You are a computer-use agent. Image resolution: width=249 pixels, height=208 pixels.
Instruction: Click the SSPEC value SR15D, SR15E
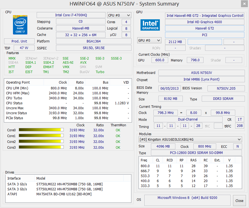pyautogui.click(x=94, y=48)
